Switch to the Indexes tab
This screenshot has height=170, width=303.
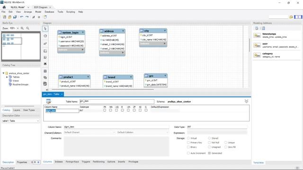pos(59,161)
